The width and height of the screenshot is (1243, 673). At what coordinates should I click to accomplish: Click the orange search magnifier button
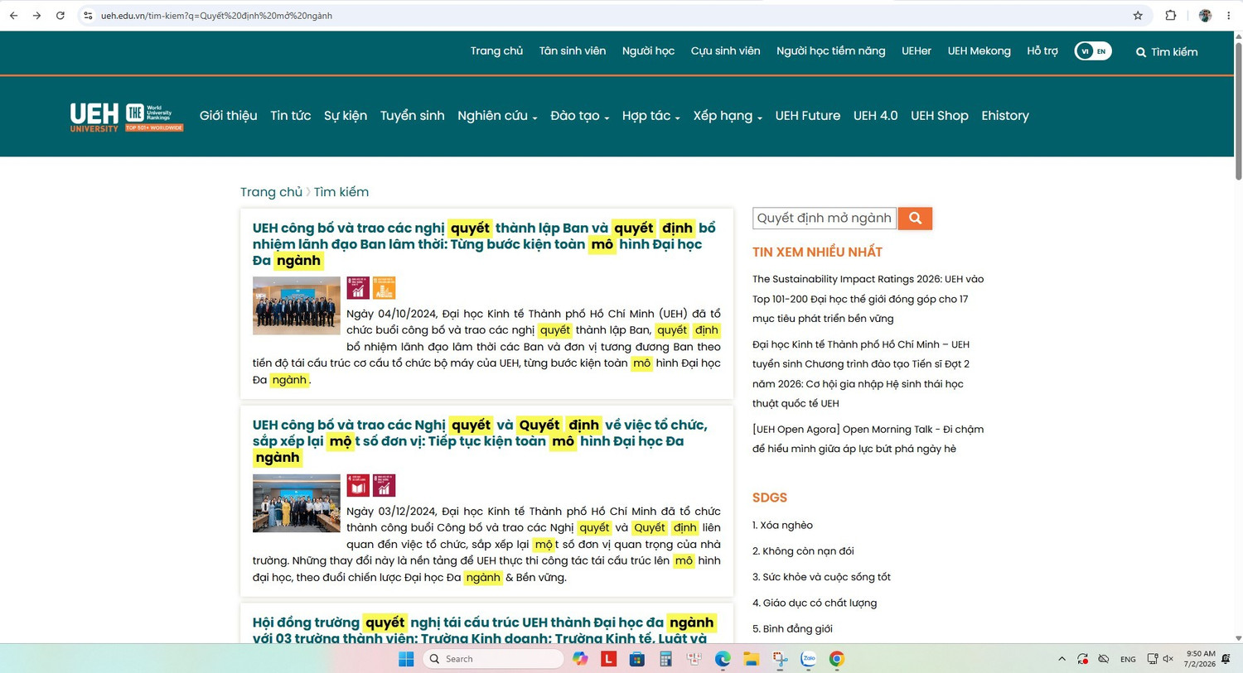(x=915, y=218)
